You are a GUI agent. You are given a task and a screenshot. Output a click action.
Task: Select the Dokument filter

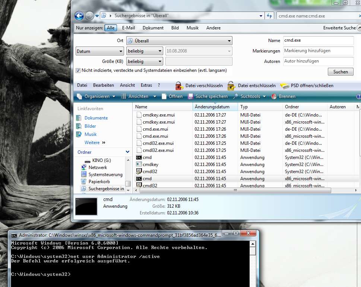pos(153,28)
